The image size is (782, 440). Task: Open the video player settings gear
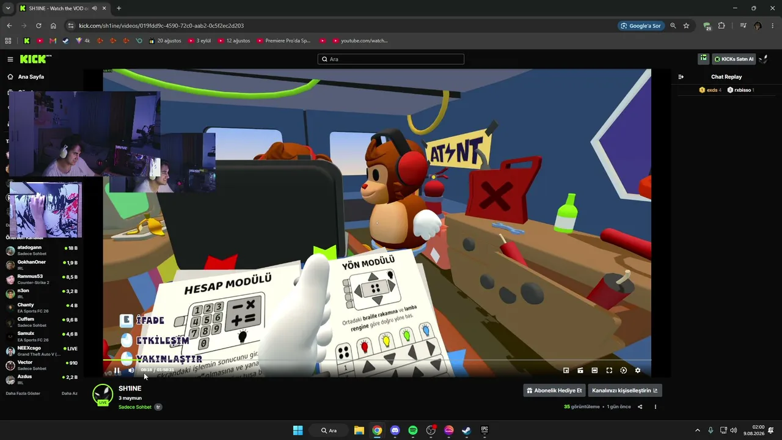click(638, 370)
